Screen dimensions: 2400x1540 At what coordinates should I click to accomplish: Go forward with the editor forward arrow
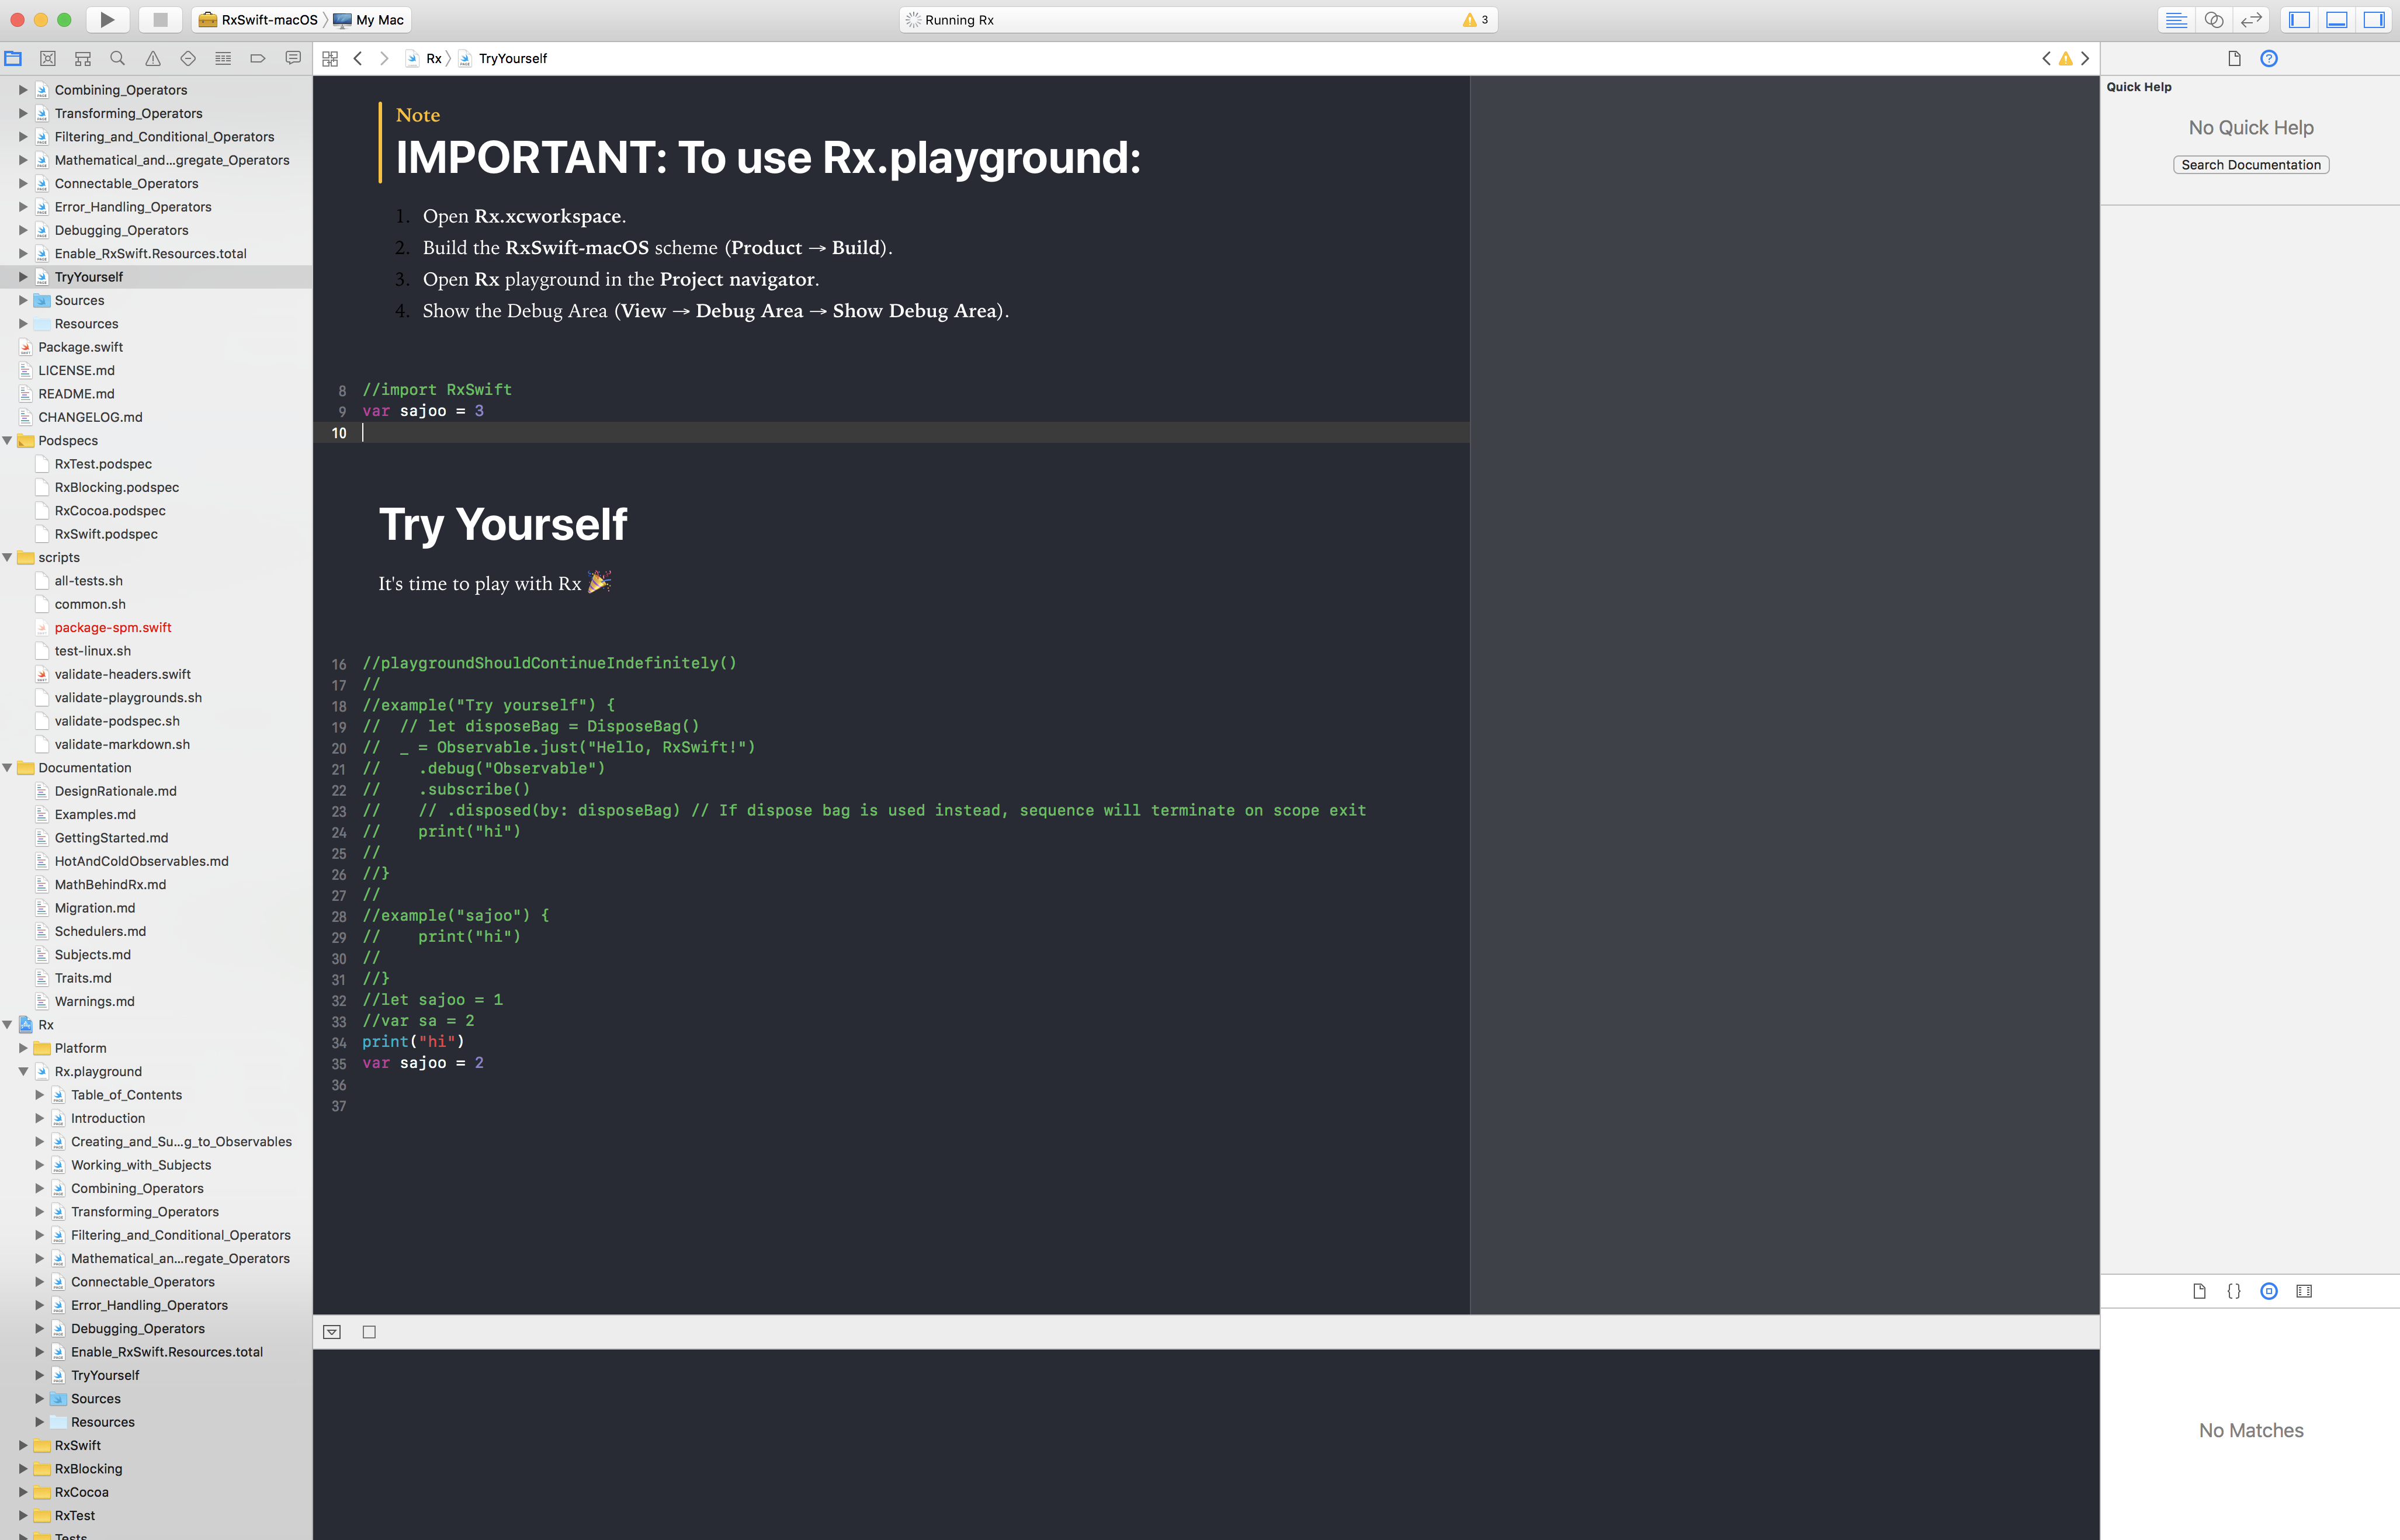384,58
